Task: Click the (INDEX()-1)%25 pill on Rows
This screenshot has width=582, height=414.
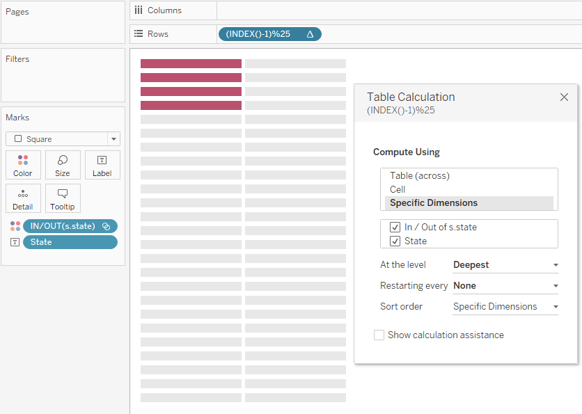Action: 259,34
